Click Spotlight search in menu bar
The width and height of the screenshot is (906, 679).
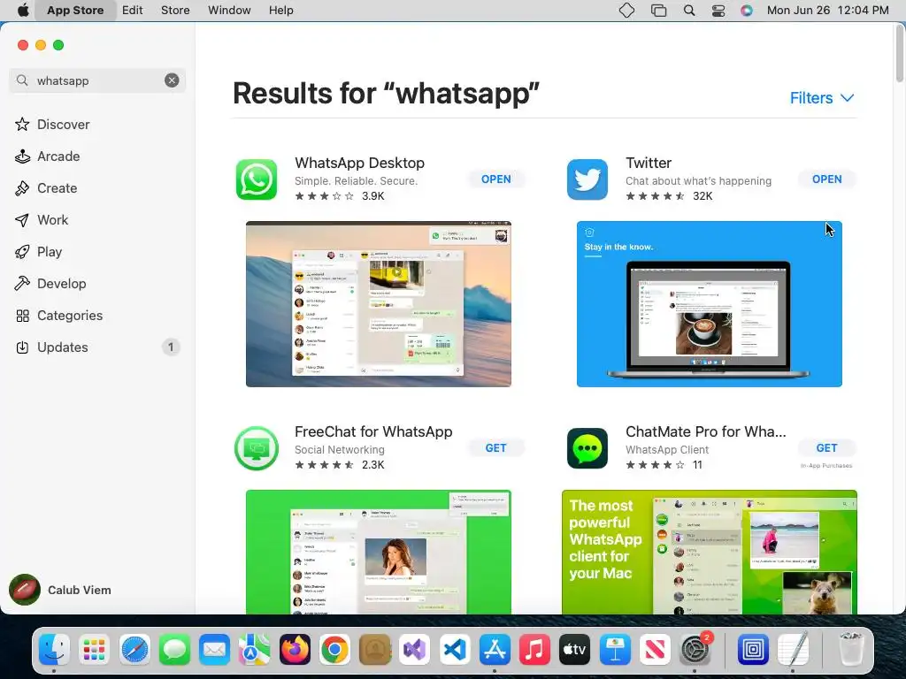tap(688, 10)
